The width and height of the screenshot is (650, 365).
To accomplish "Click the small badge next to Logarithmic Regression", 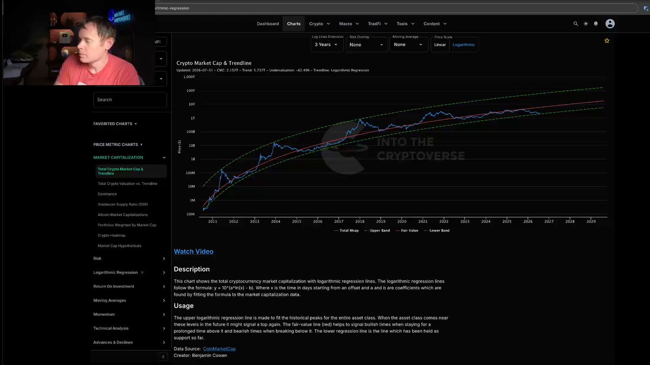I will click(x=142, y=273).
